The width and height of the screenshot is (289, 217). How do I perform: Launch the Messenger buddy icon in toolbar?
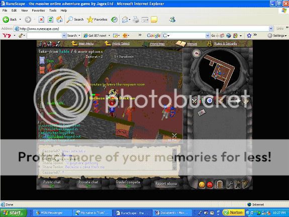click(x=172, y=20)
